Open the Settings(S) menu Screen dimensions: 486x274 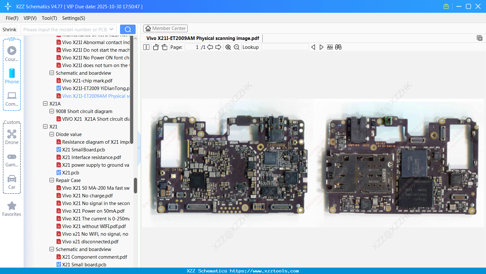click(73, 18)
